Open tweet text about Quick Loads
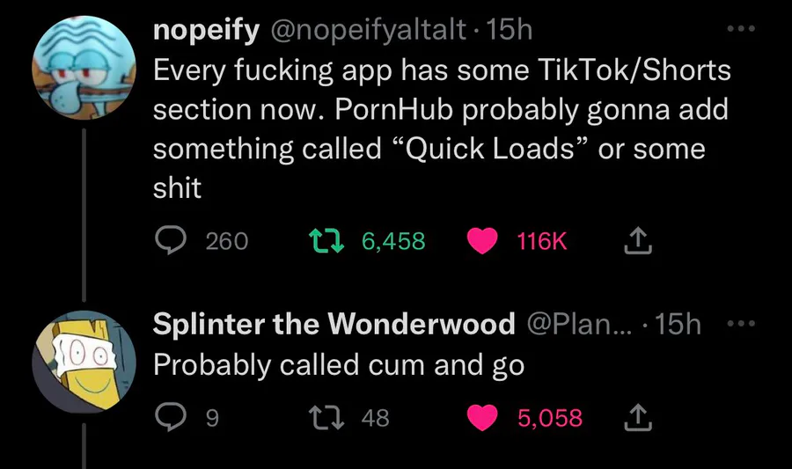This screenshot has width=792, height=469. click(442, 128)
